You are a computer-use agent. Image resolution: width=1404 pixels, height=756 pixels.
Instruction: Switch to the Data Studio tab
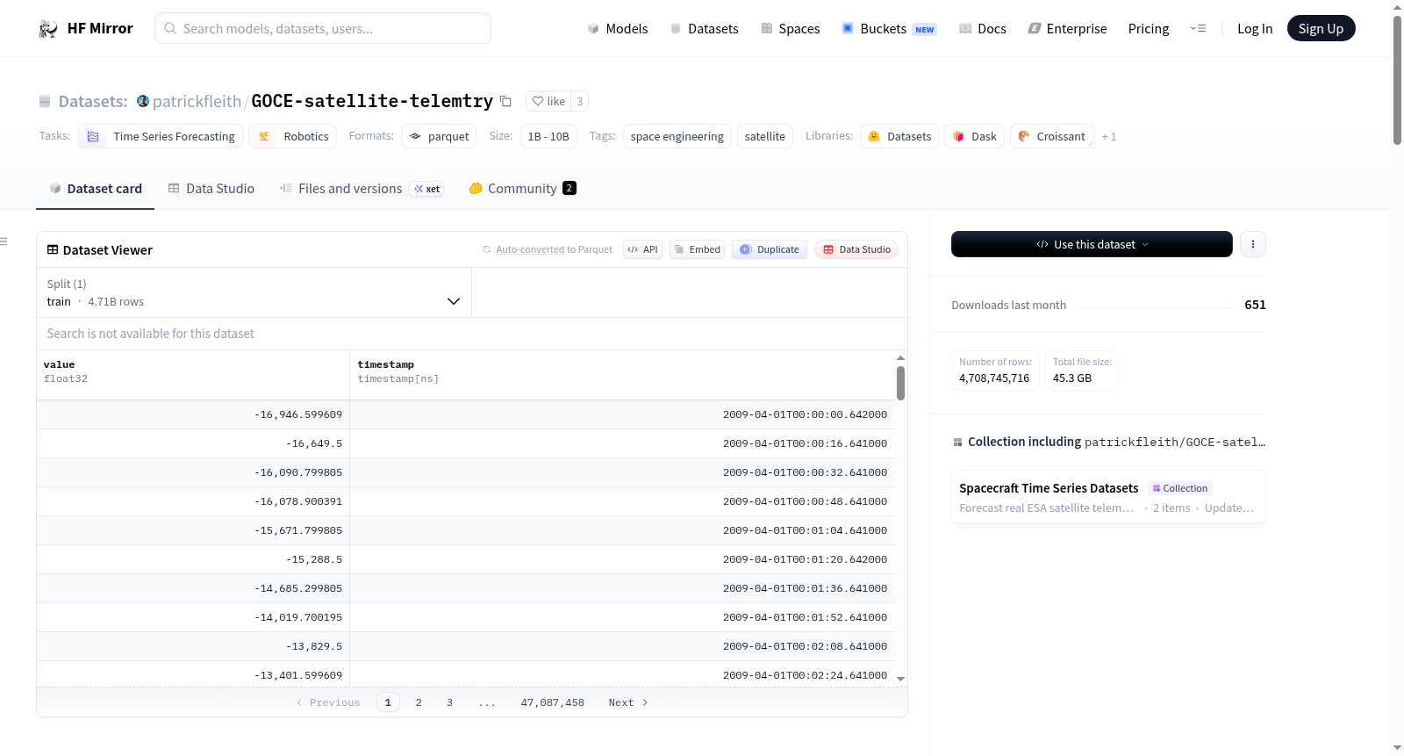pos(211,189)
